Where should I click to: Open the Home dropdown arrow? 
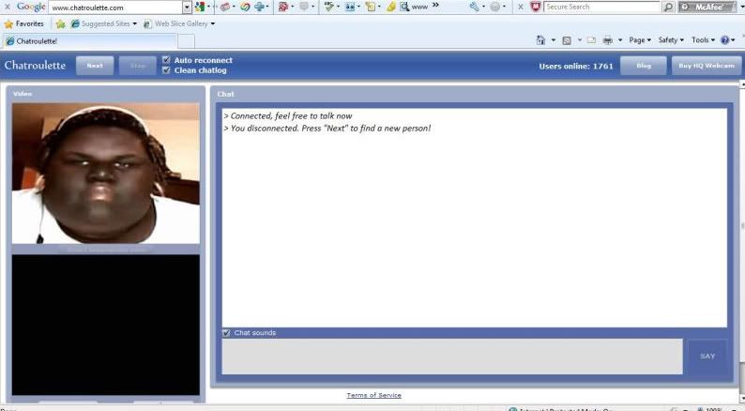(x=553, y=40)
